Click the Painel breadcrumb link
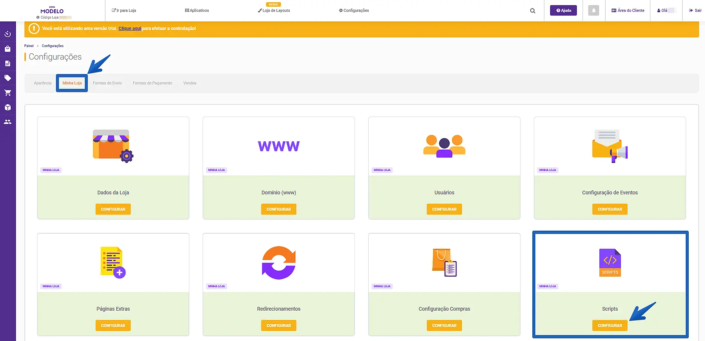The width and height of the screenshot is (705, 341). (x=29, y=46)
